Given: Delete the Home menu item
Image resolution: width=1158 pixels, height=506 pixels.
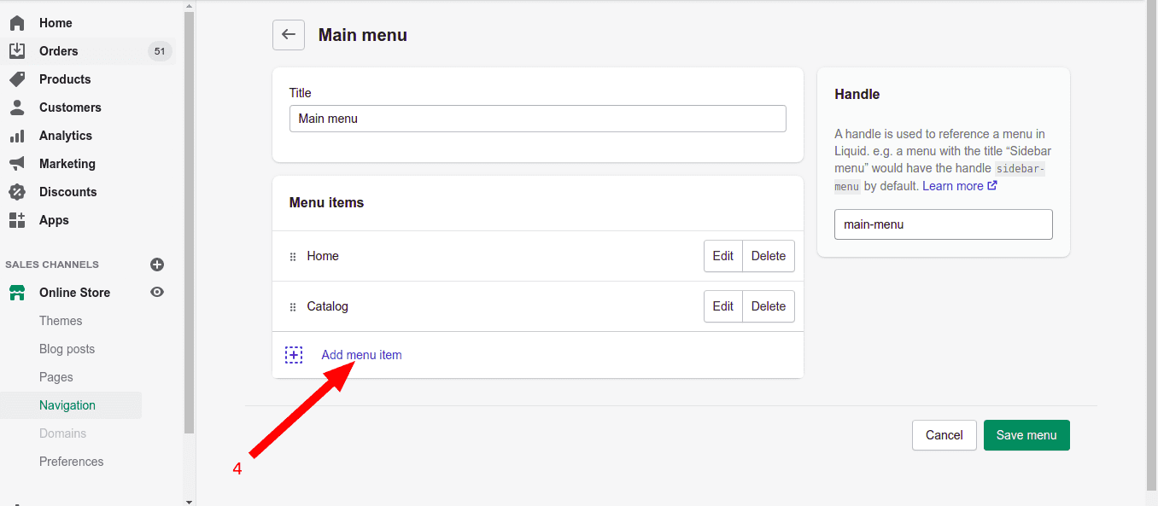Looking at the screenshot, I should click(769, 256).
